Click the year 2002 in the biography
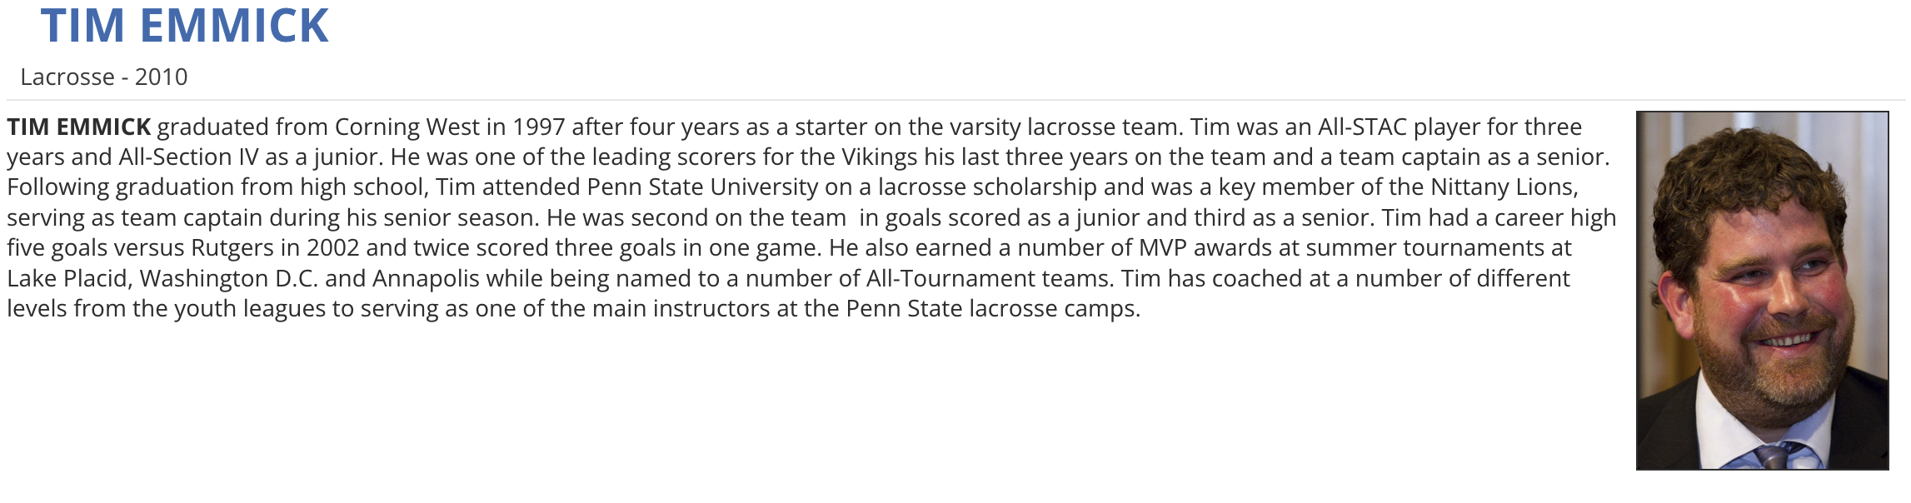The width and height of the screenshot is (1911, 503). (x=333, y=248)
